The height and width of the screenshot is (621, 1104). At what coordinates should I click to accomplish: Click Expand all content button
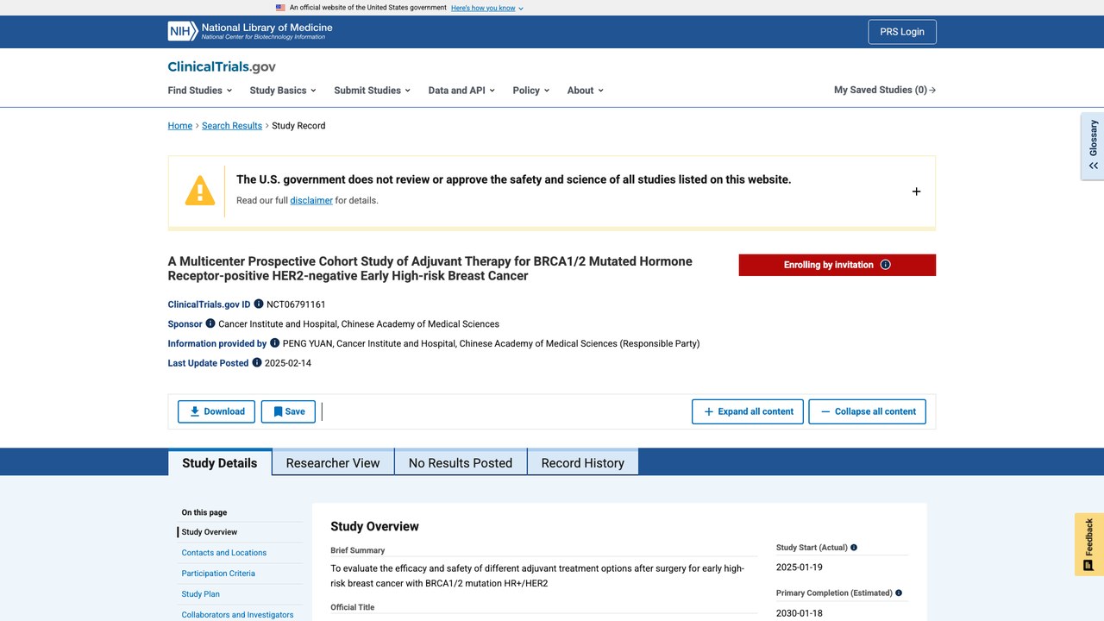click(748, 411)
